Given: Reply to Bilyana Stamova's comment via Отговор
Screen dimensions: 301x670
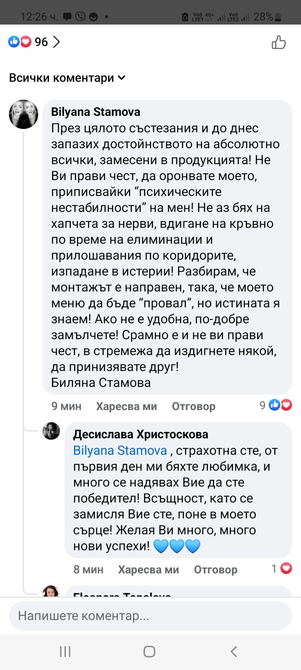Looking at the screenshot, I should [x=193, y=406].
